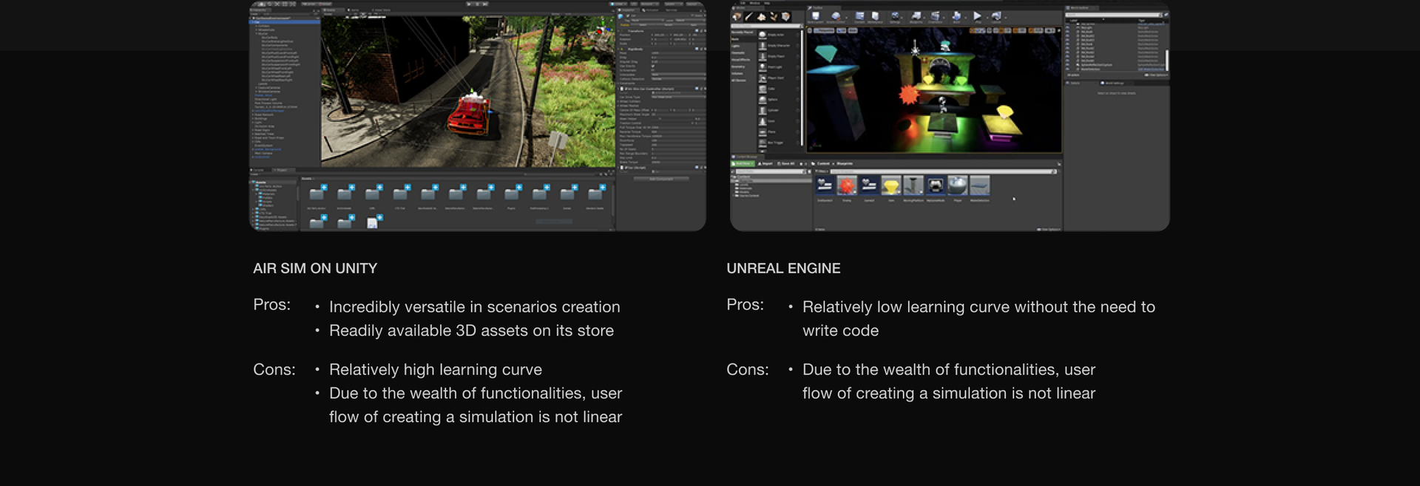Click the Pause button in the Unity toolbar
The image size is (1420, 486).
click(477, 4)
